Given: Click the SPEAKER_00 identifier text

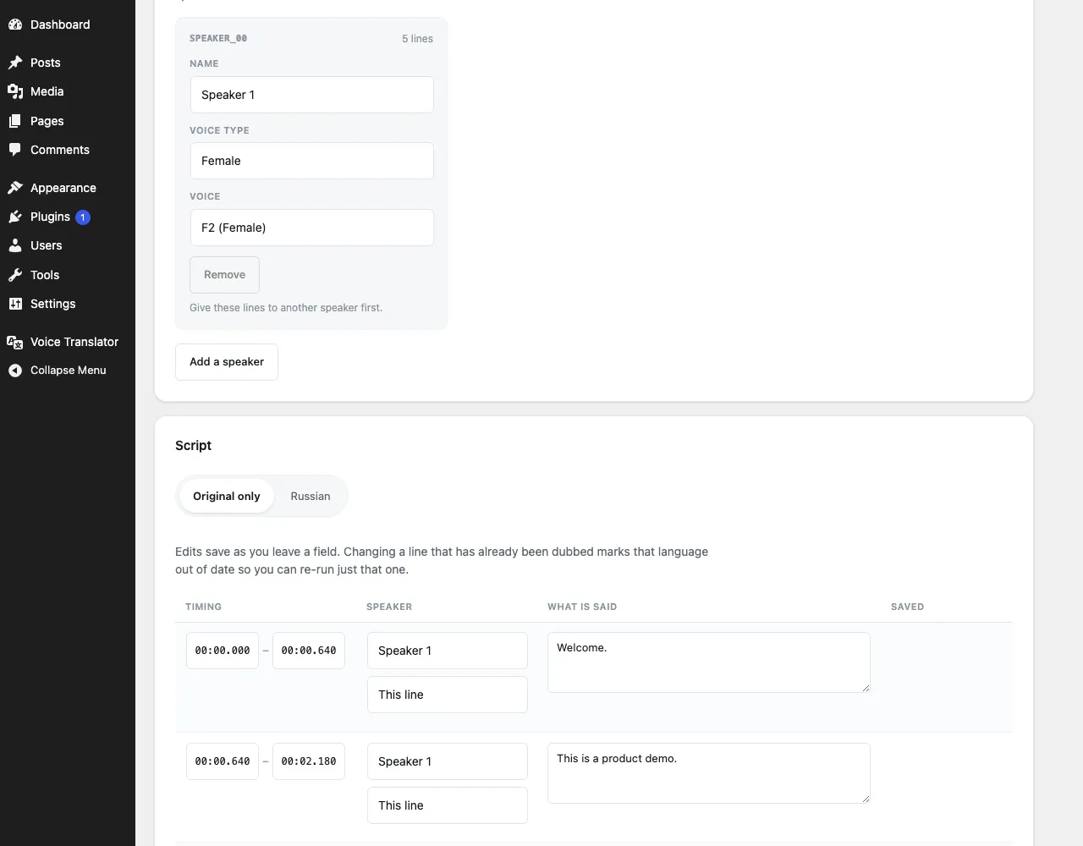Looking at the screenshot, I should click(218, 39).
